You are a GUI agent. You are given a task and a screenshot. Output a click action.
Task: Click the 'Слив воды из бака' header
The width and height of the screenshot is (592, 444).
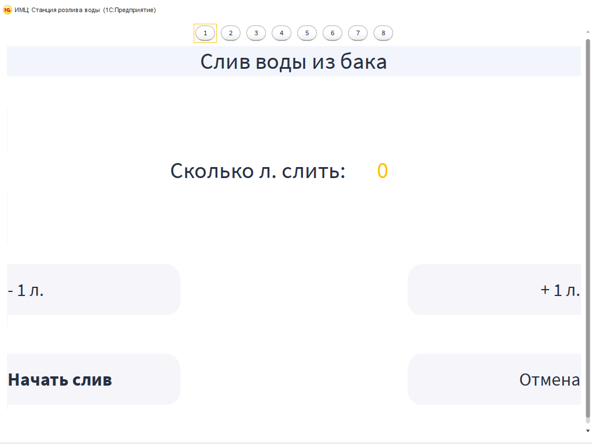click(x=294, y=61)
